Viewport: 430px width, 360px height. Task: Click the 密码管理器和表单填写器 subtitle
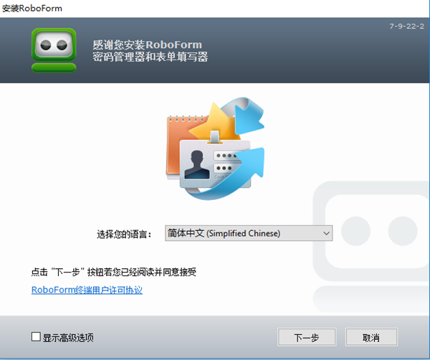(150, 57)
